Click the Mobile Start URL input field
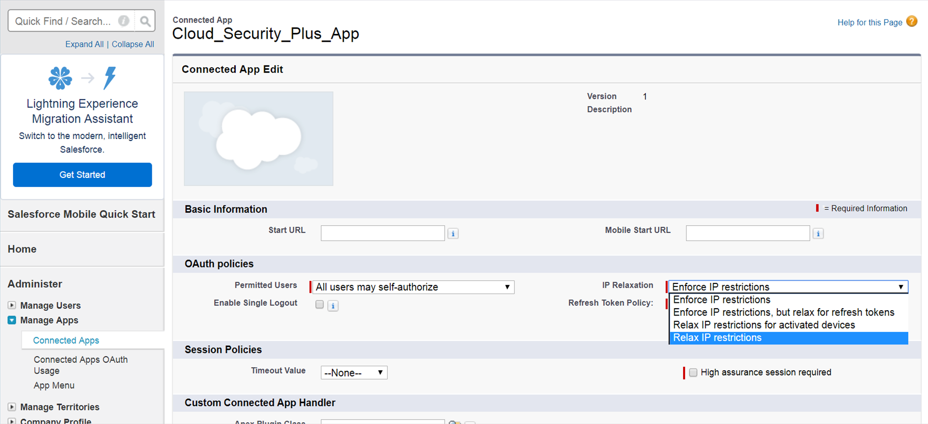 click(748, 233)
